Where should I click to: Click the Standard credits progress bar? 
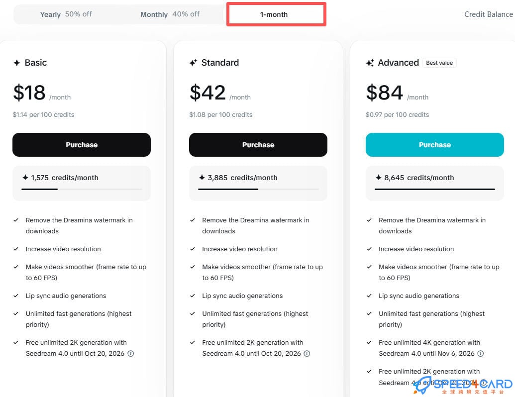(258, 189)
